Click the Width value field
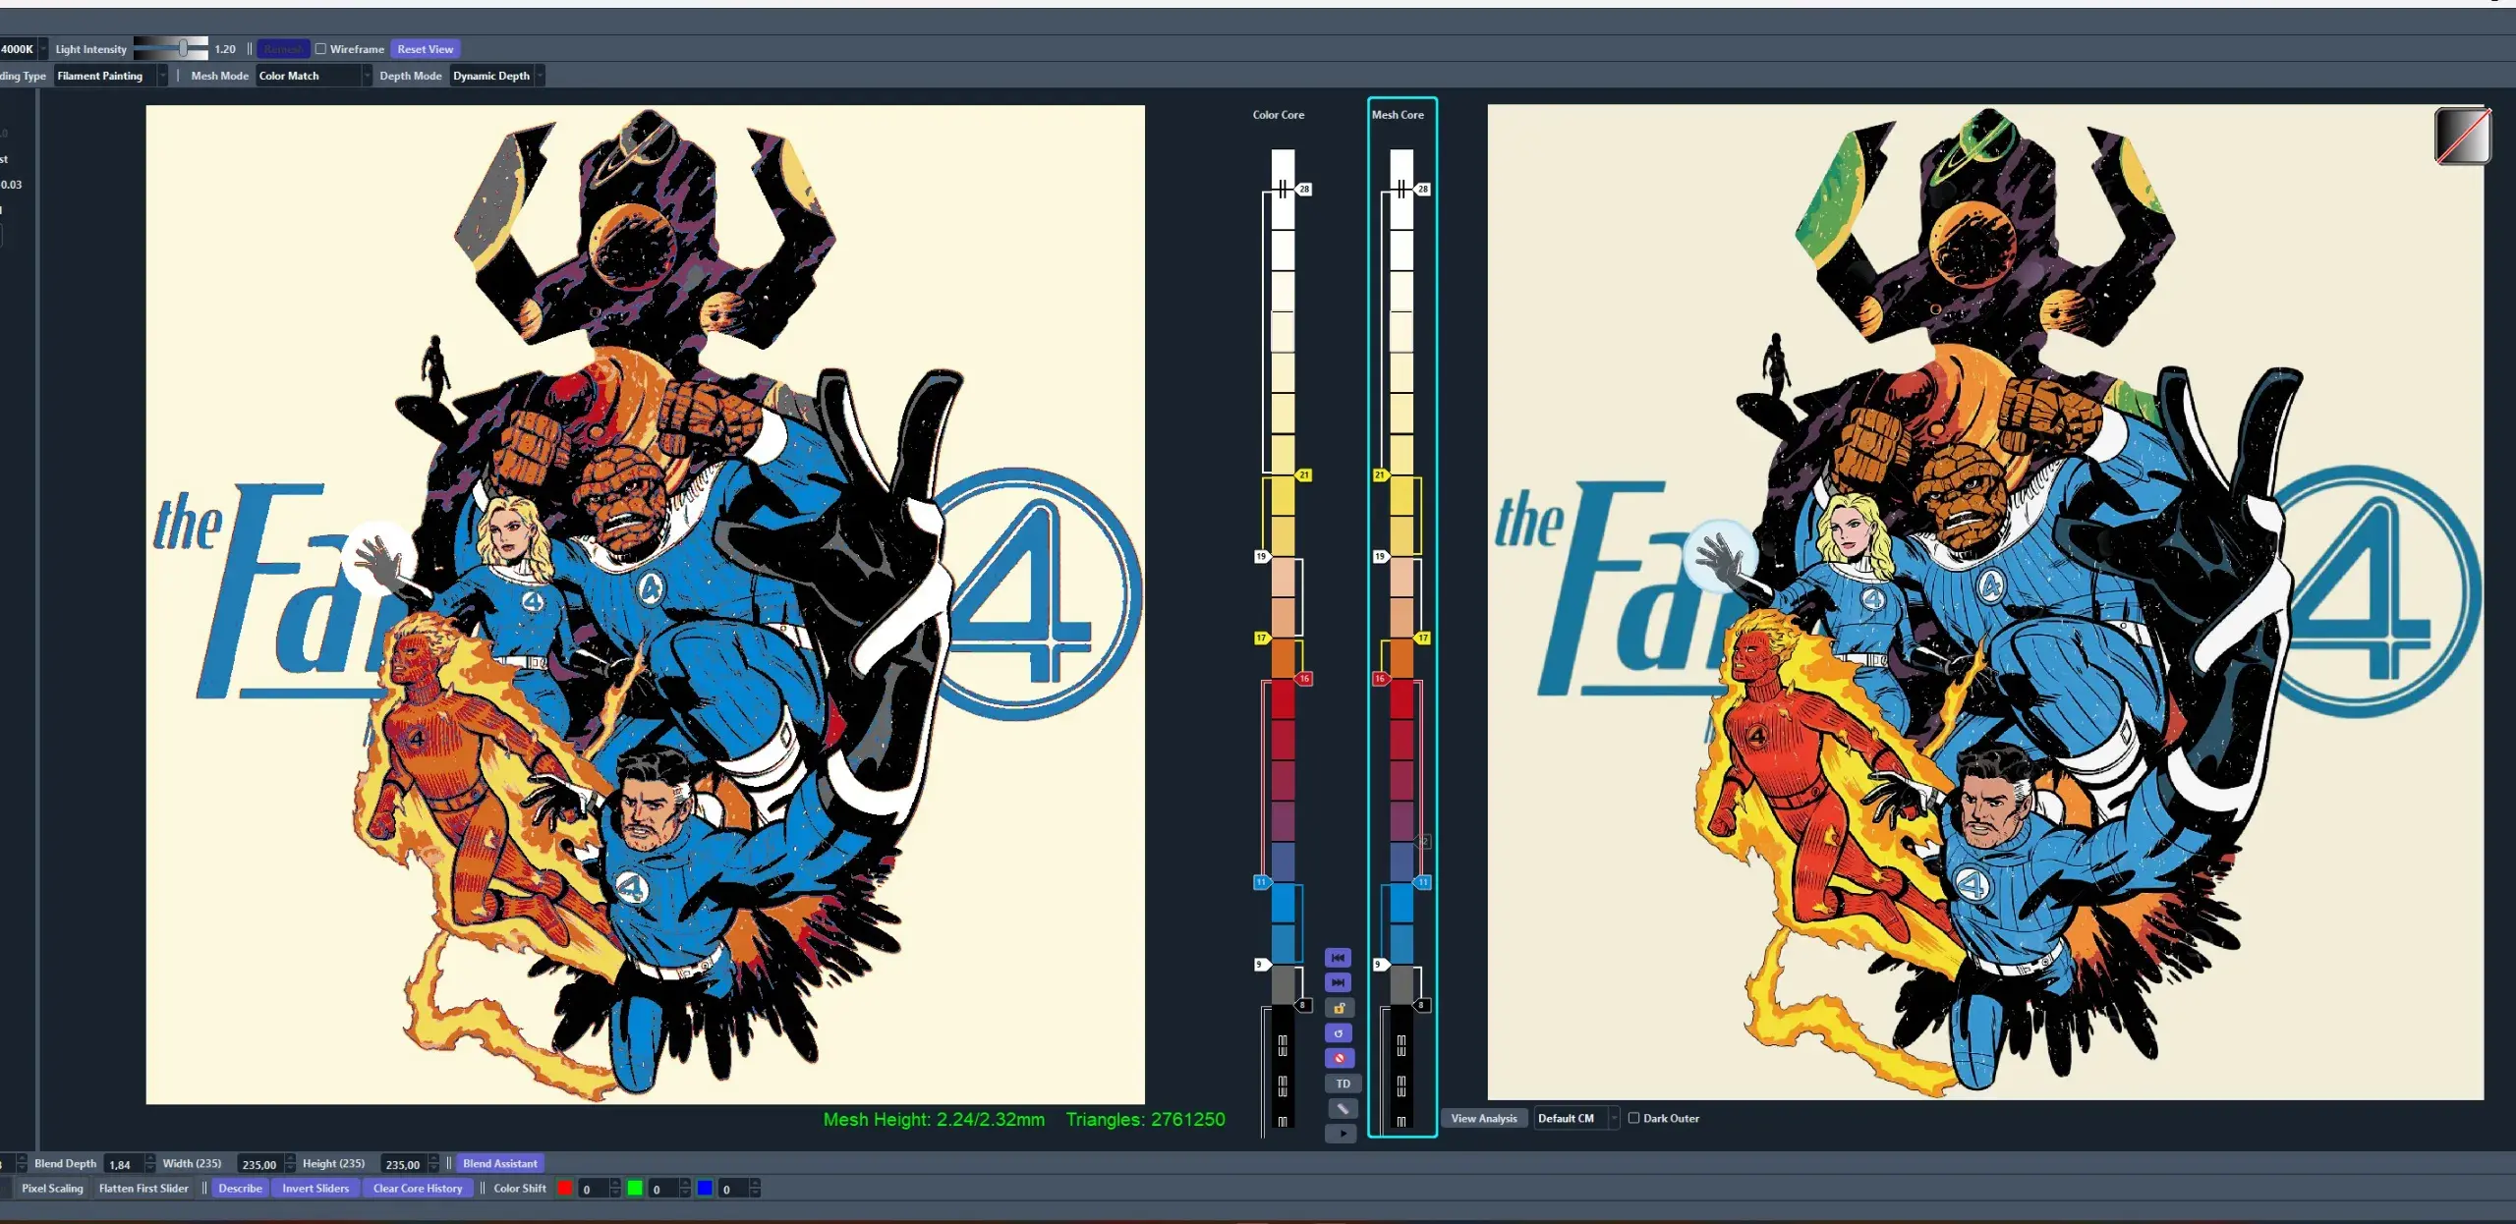Image resolution: width=2516 pixels, height=1224 pixels. pos(259,1164)
